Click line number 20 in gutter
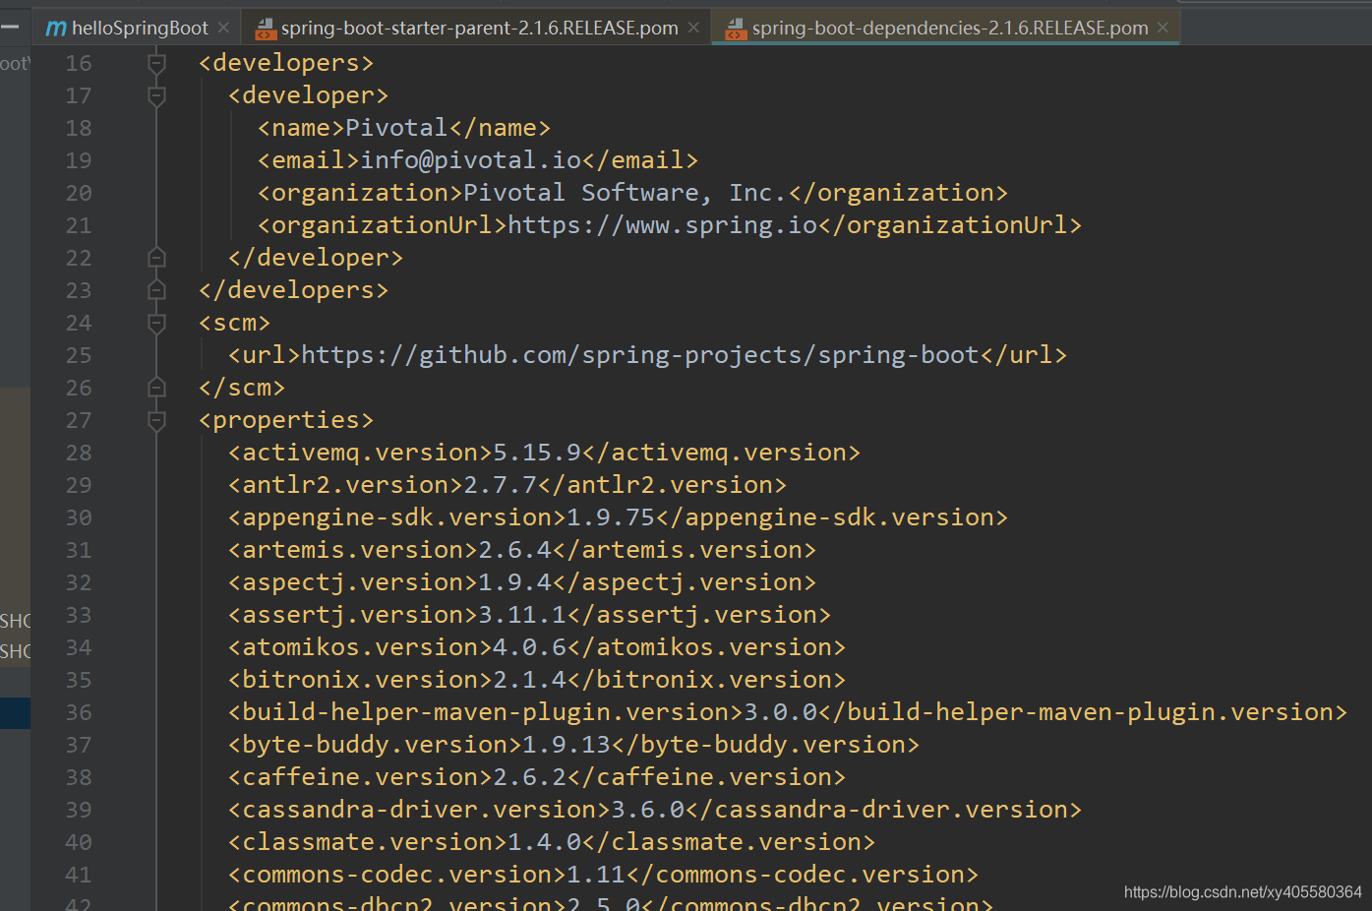Viewport: 1372px width, 911px height. pos(79,193)
